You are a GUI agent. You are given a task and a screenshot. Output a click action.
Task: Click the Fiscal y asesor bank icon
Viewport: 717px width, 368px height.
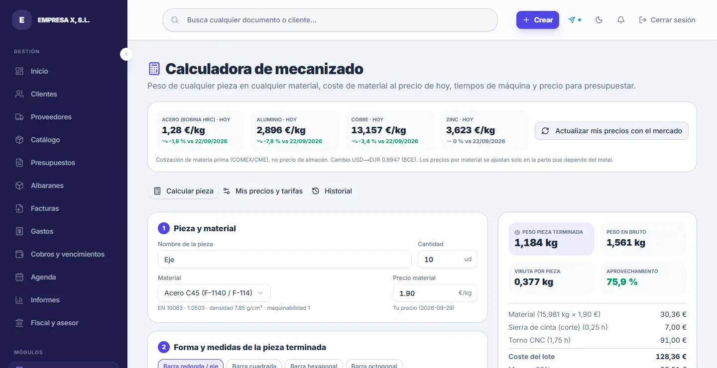click(x=19, y=323)
